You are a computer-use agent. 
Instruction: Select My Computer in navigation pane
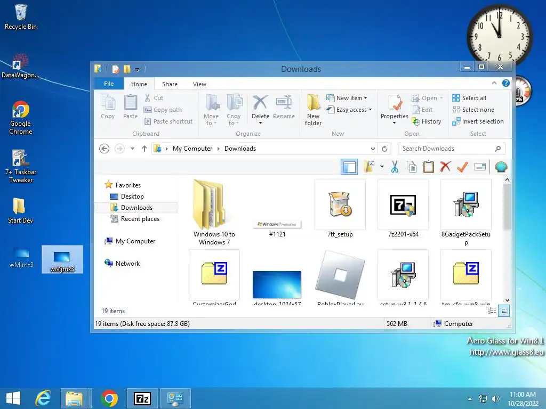pos(135,241)
